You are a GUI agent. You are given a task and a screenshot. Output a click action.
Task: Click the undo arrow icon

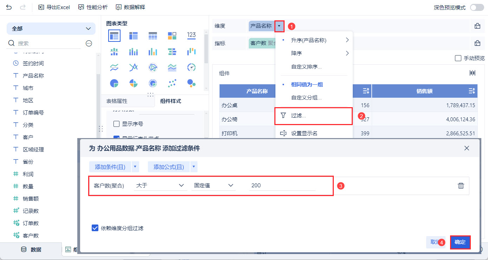9,7
